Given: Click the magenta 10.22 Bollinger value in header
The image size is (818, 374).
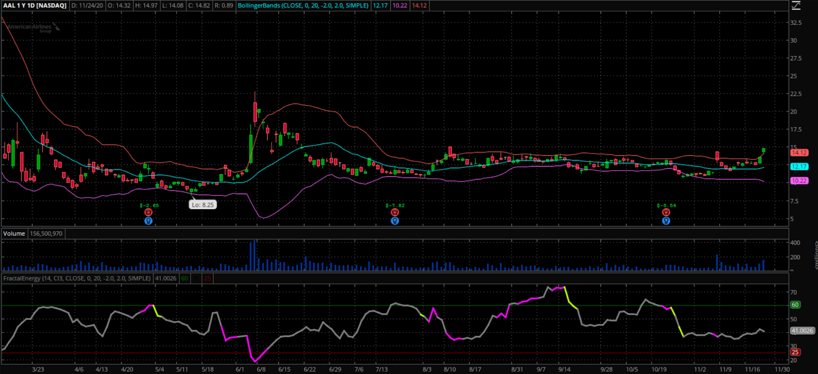Looking at the screenshot, I should [x=400, y=6].
